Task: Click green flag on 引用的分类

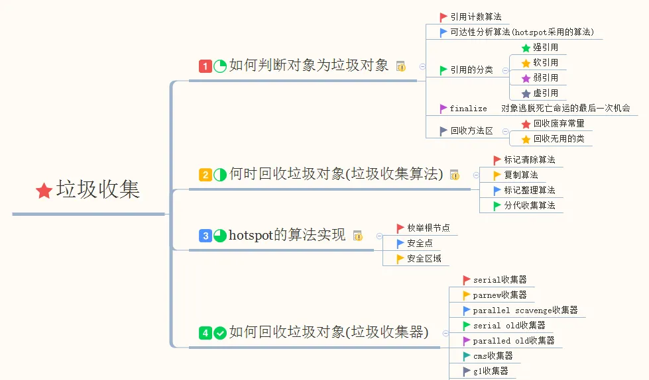Action: click(443, 70)
